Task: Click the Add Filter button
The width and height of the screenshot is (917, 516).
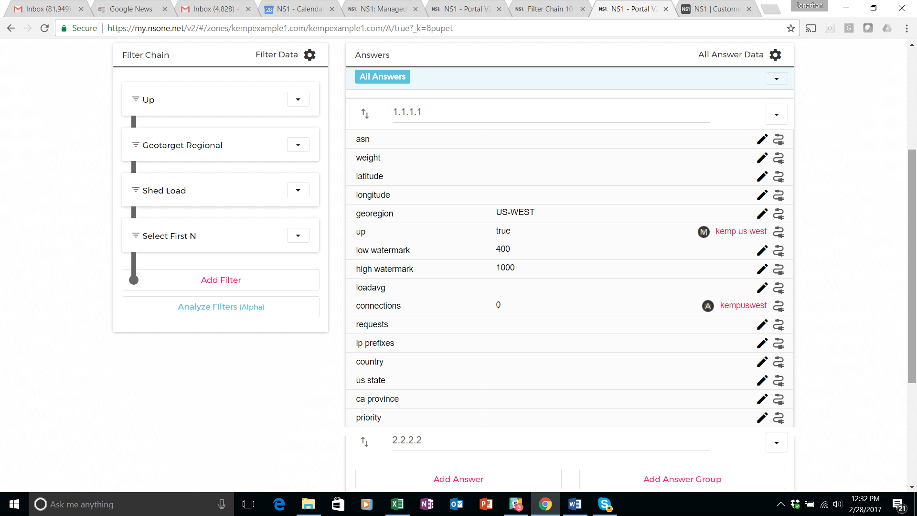Action: 221,280
